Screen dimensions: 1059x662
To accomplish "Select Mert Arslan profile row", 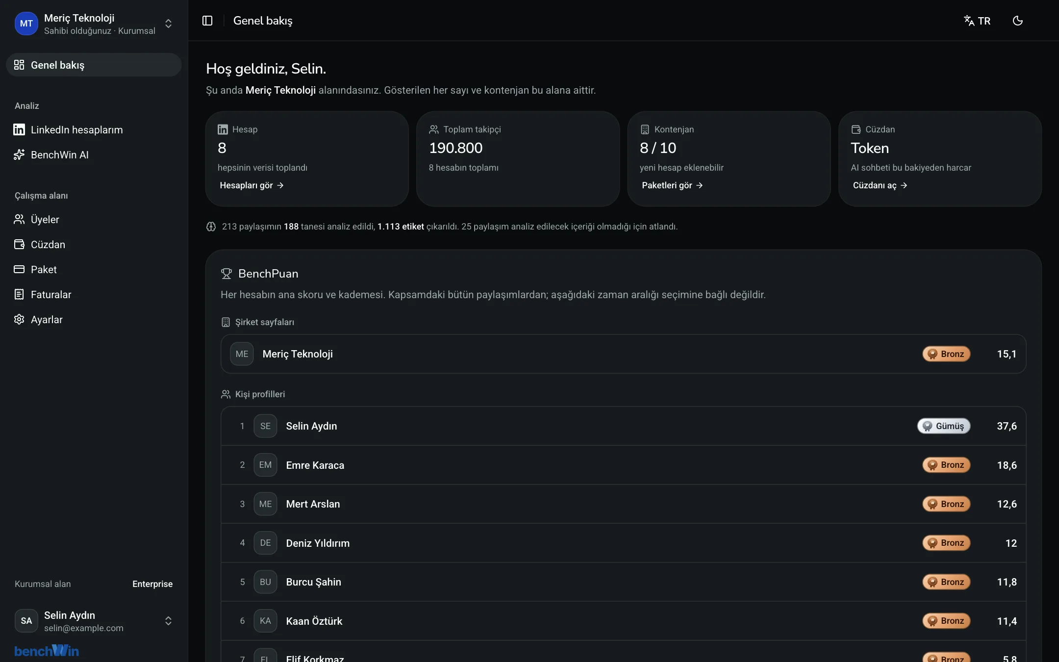I will [x=623, y=504].
